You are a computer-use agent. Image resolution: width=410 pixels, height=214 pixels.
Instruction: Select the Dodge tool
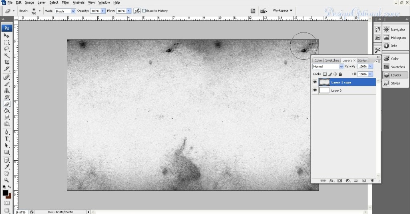pyautogui.click(x=6, y=124)
